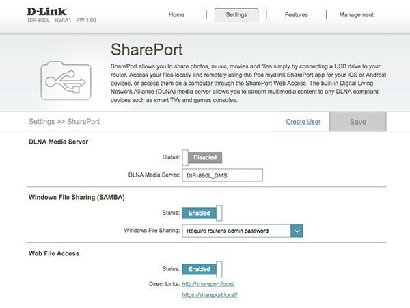The width and height of the screenshot is (410, 308).
Task: Click the Direct Links label
Action: click(164, 284)
